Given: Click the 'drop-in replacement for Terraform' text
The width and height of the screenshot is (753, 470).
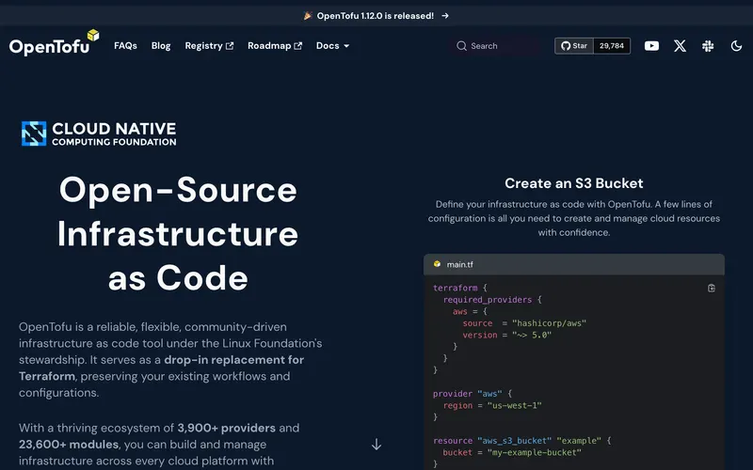Looking at the screenshot, I should click(161, 368).
